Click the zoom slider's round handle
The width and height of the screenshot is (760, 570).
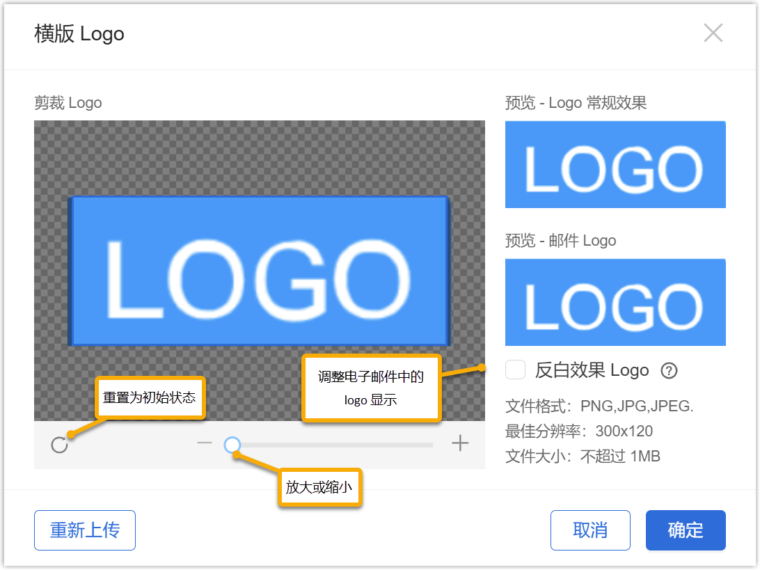(x=232, y=444)
